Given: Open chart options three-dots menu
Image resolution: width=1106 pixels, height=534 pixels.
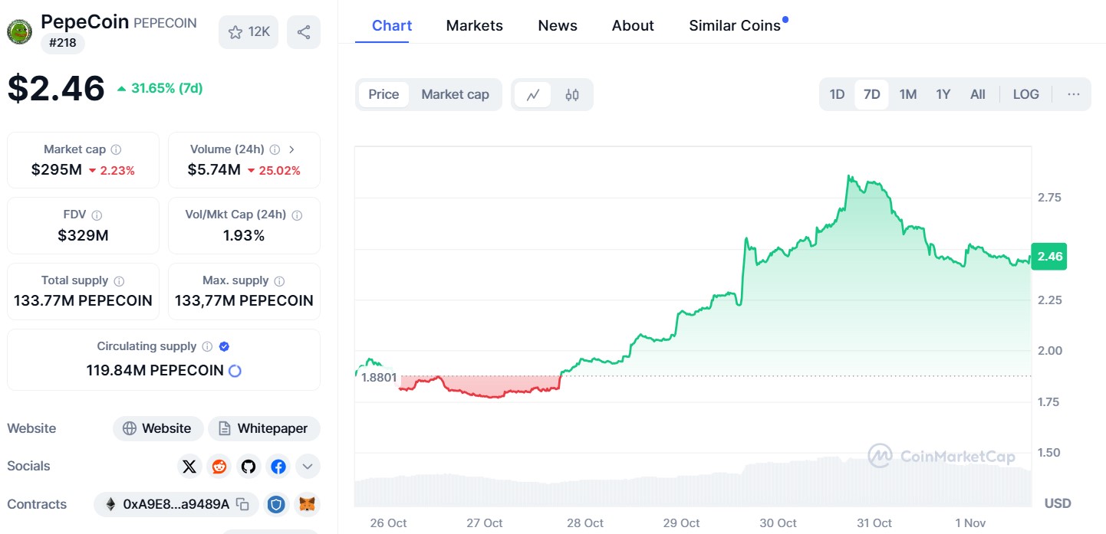Looking at the screenshot, I should pos(1074,94).
